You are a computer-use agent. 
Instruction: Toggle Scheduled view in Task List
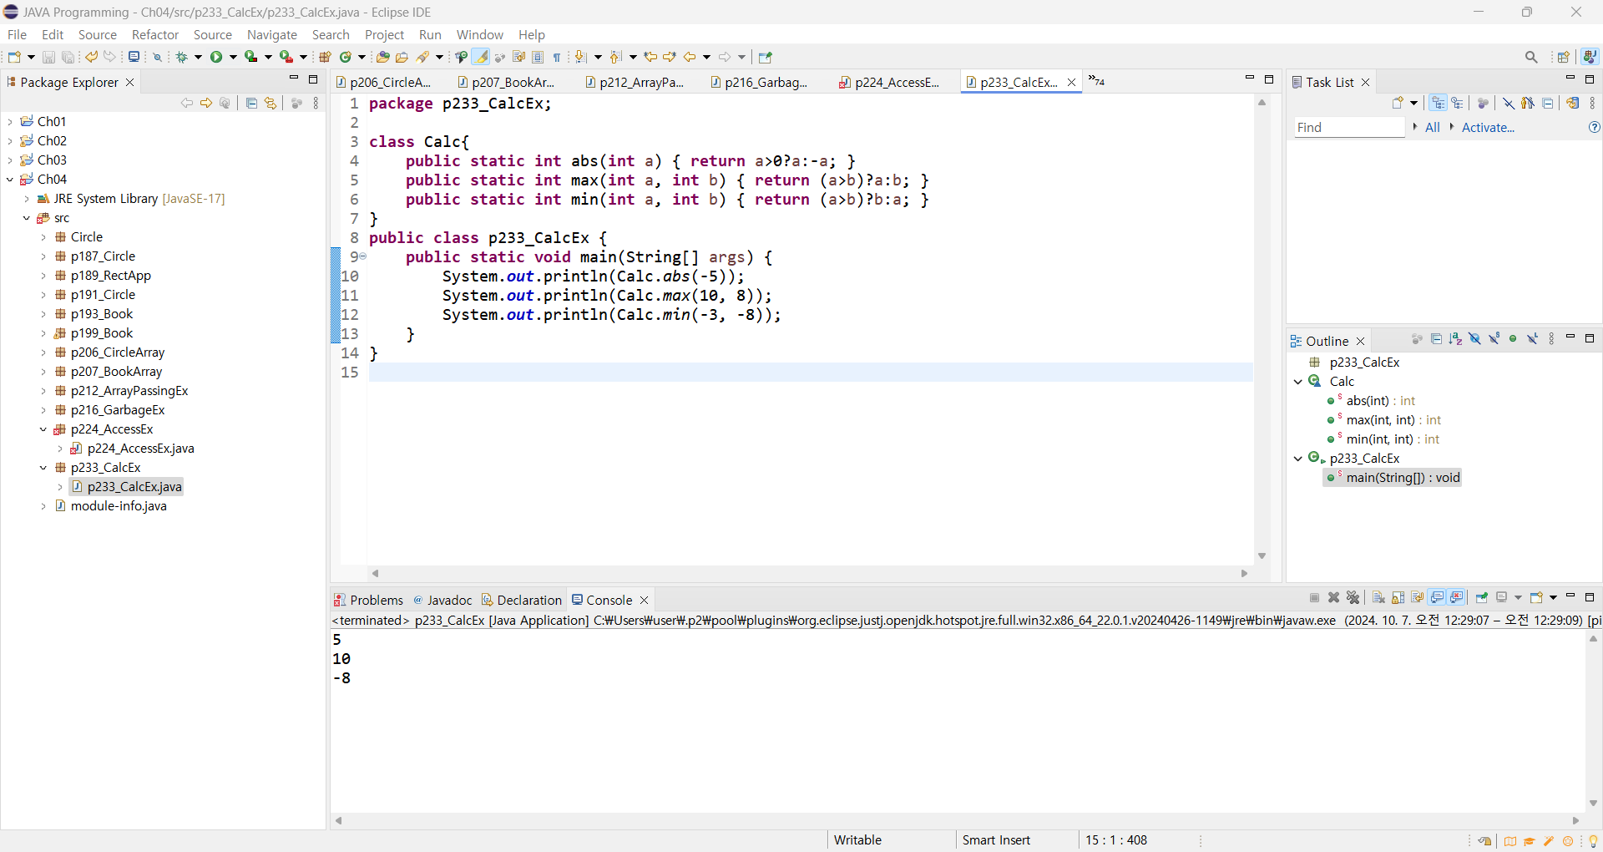pyautogui.click(x=1458, y=103)
